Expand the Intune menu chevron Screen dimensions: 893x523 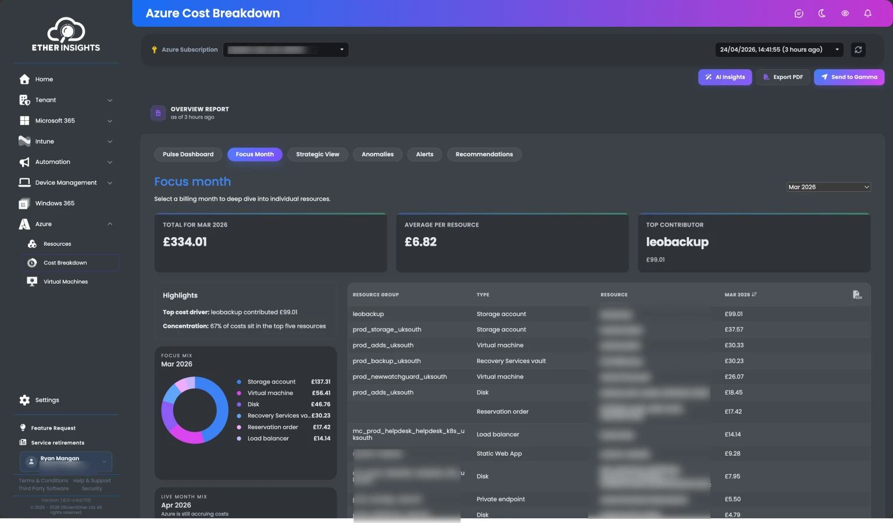pos(110,141)
